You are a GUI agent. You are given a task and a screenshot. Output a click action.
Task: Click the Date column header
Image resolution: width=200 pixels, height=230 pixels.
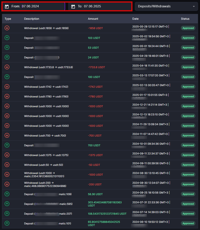click(135, 19)
